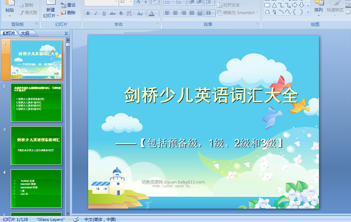Toggle strikethrough (abc) formatting
The image size is (351, 222).
coord(113,14)
